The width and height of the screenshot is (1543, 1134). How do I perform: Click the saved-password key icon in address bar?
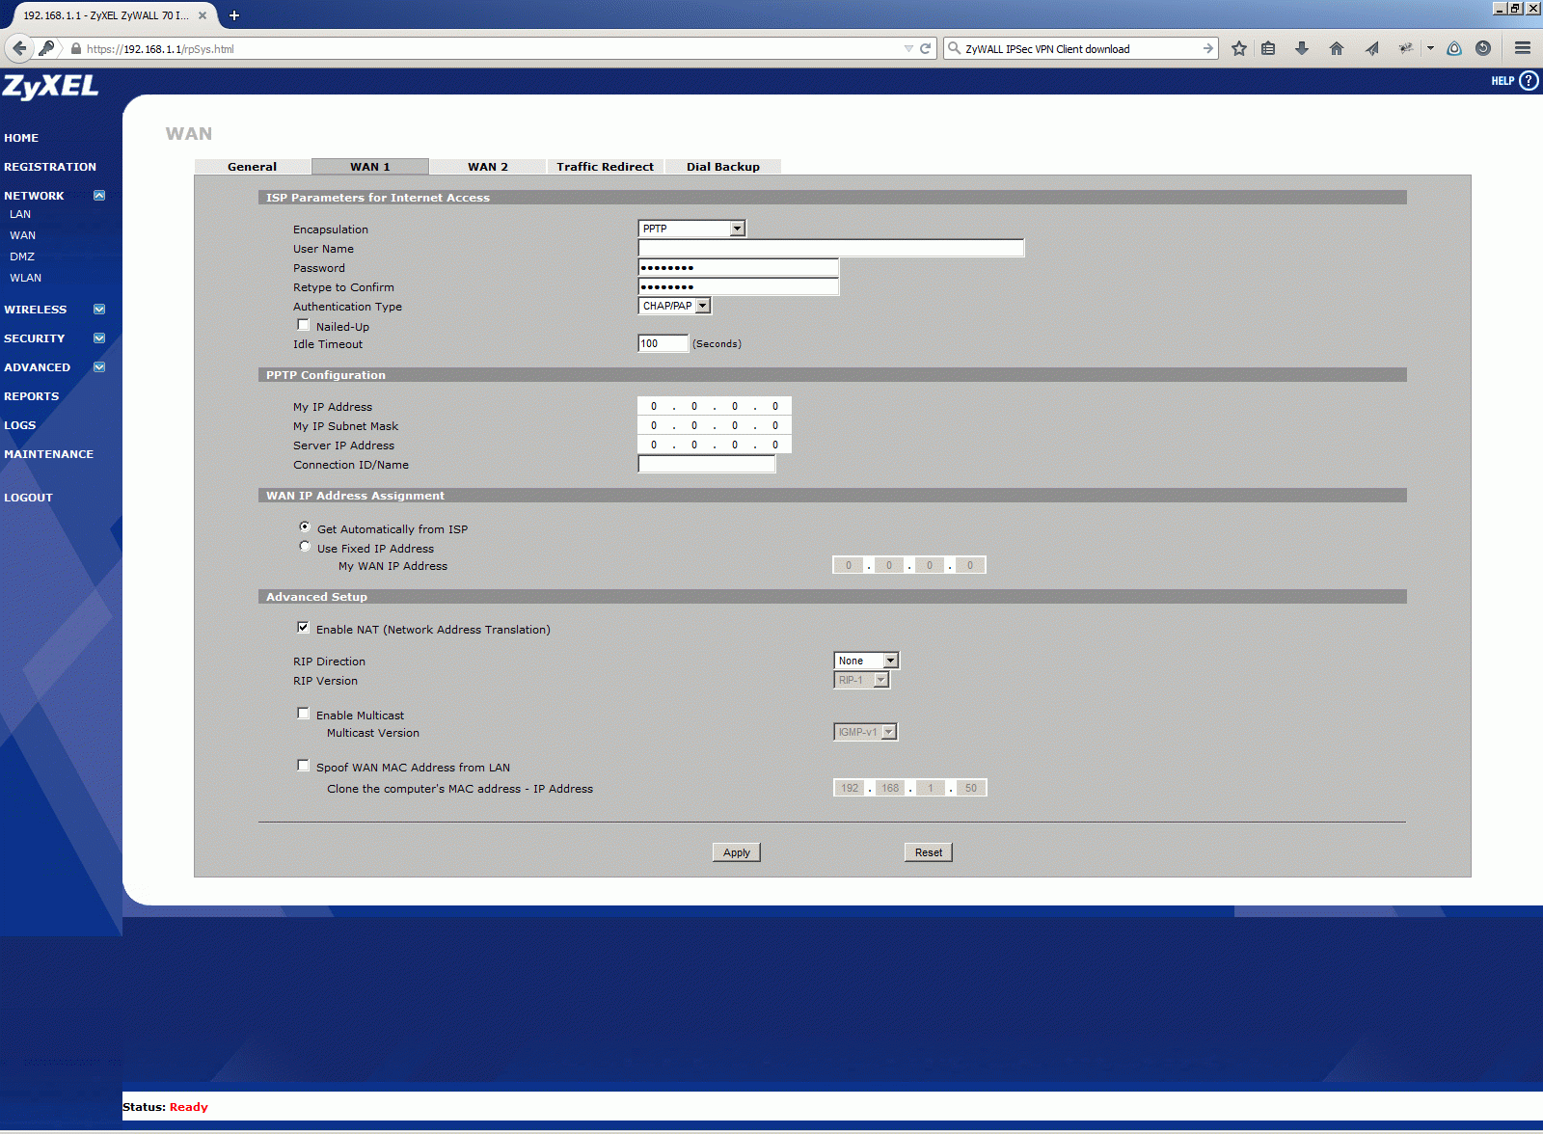(x=46, y=48)
